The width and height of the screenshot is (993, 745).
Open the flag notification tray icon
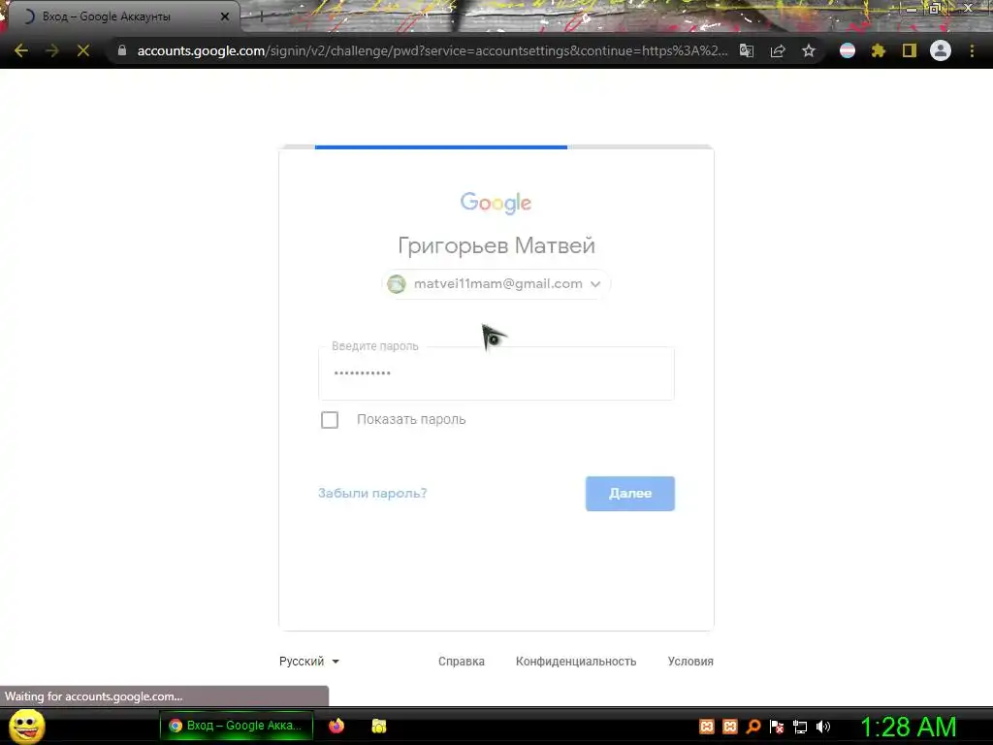coord(777,727)
